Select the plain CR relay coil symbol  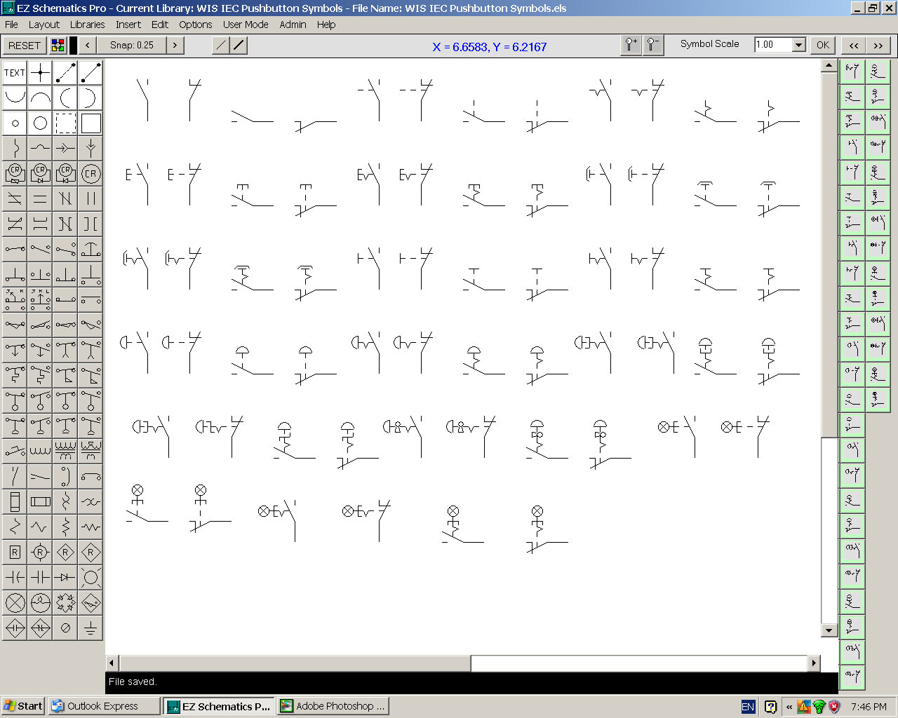click(91, 173)
